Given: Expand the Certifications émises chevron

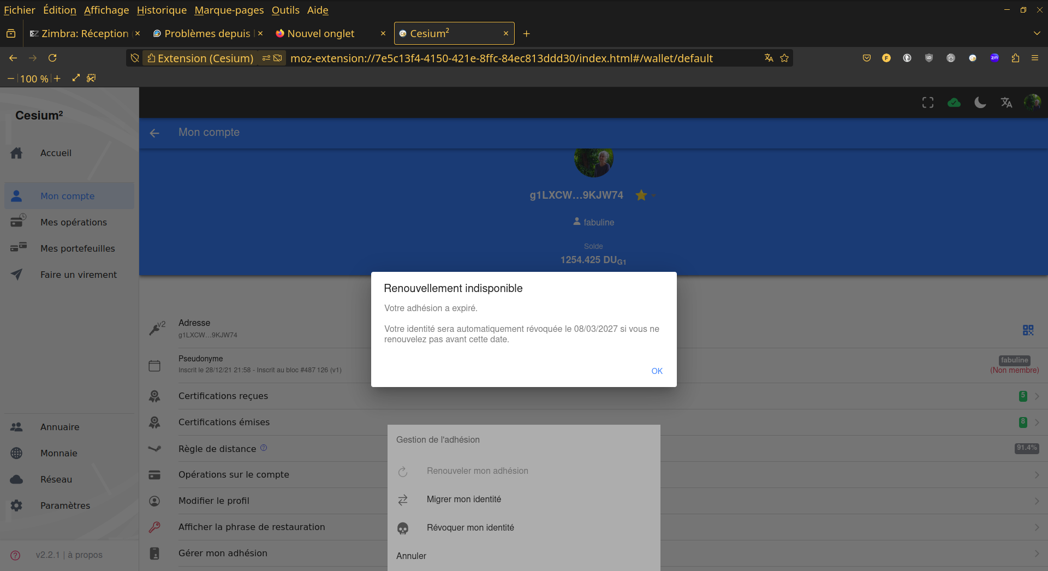Looking at the screenshot, I should pyautogui.click(x=1037, y=423).
